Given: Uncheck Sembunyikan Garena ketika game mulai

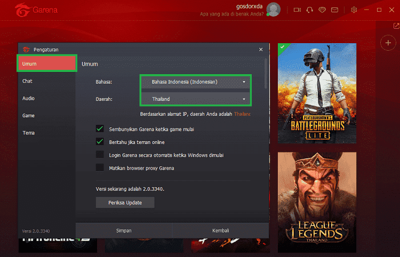Looking at the screenshot, I should [100, 128].
